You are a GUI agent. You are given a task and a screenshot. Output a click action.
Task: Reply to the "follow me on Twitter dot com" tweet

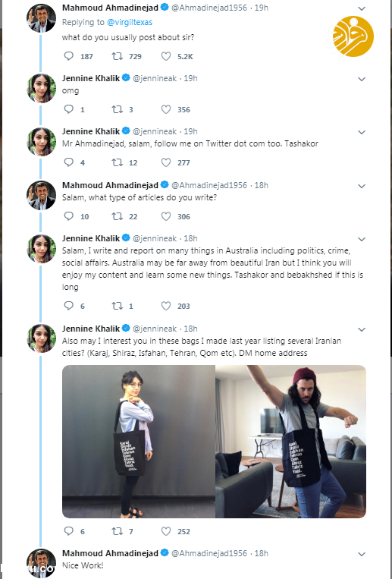pos(69,162)
